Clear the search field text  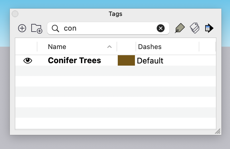(161, 28)
